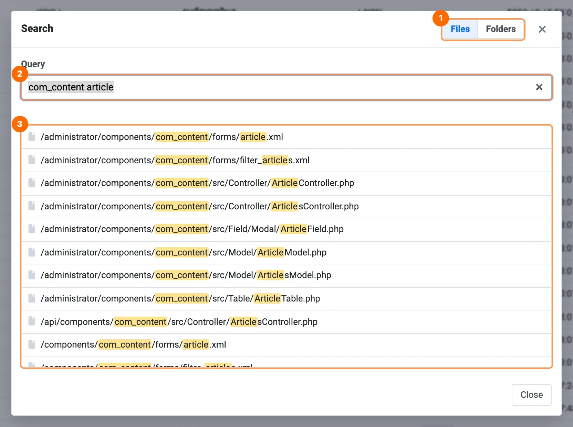Open src/Model/ArticlesModel.php result
The height and width of the screenshot is (427, 573).
pyautogui.click(x=286, y=275)
